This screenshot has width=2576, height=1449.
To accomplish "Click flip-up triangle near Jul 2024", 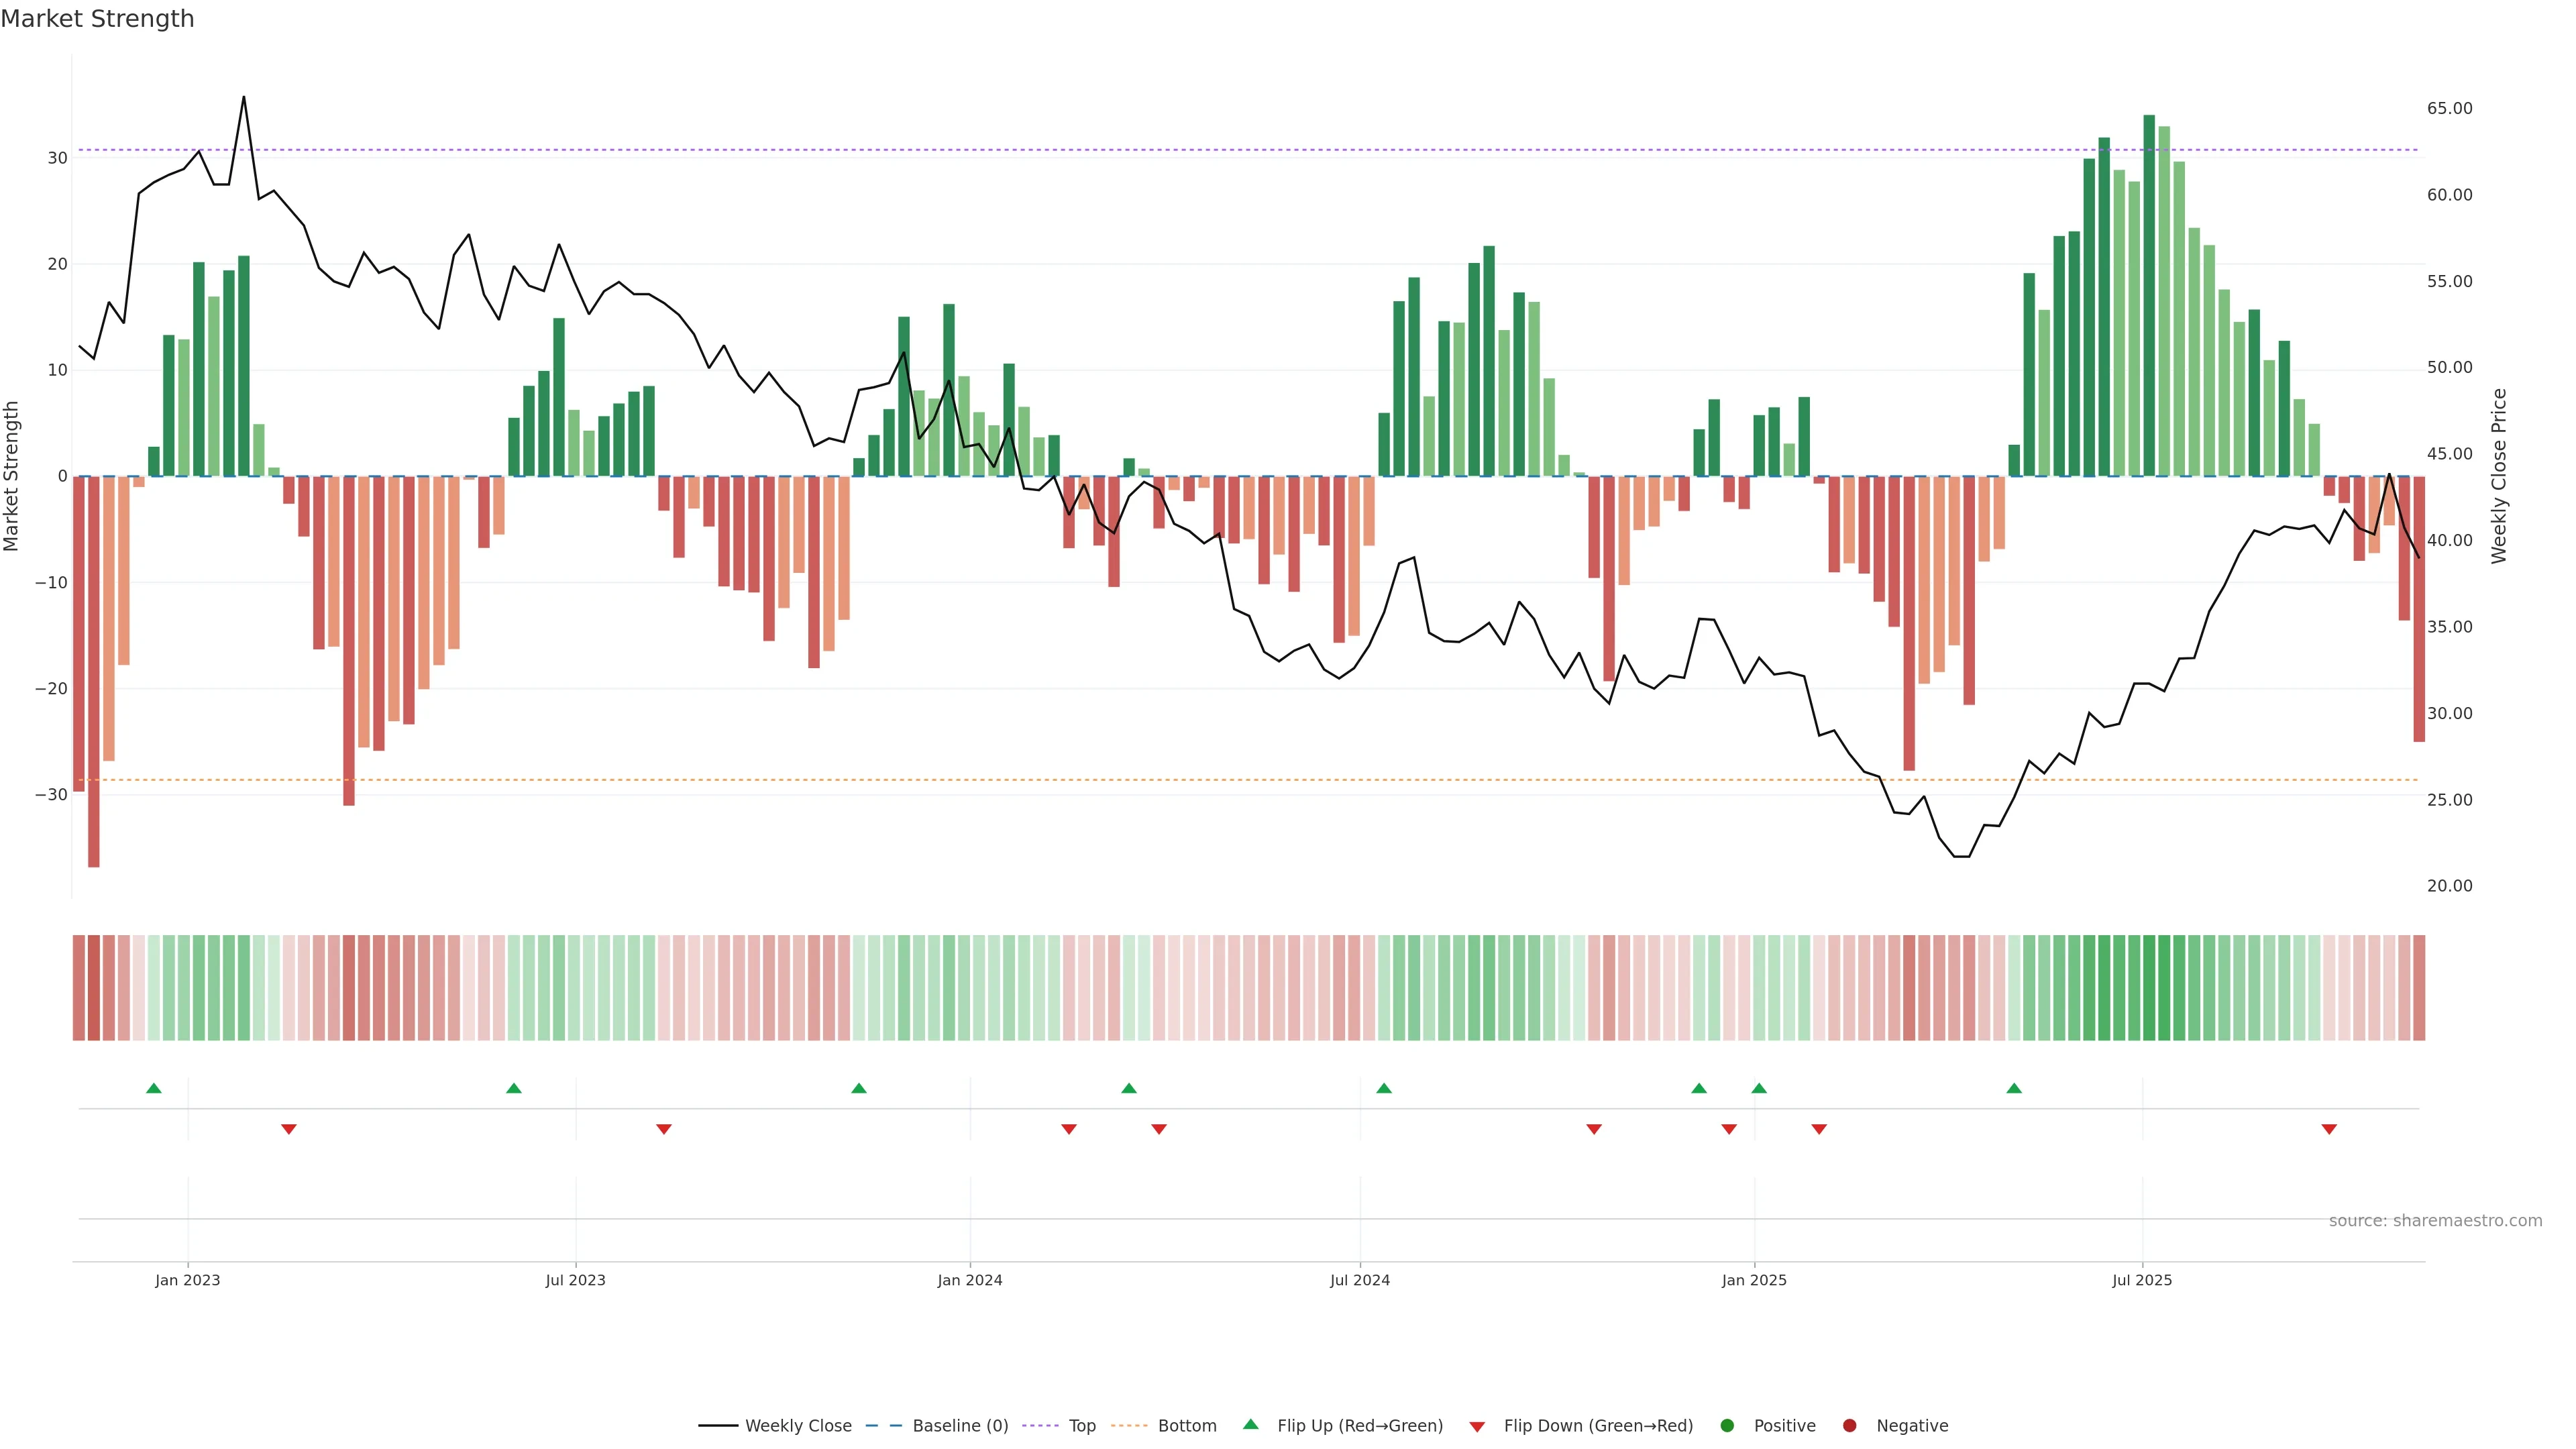I will point(1384,1088).
